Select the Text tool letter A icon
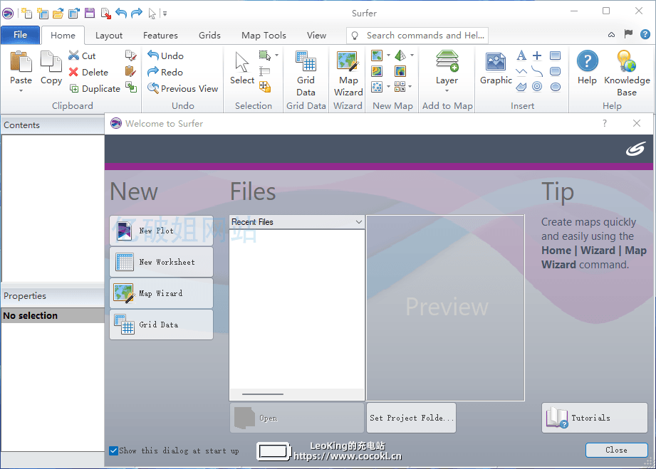This screenshot has height=469, width=656. pyautogui.click(x=521, y=56)
